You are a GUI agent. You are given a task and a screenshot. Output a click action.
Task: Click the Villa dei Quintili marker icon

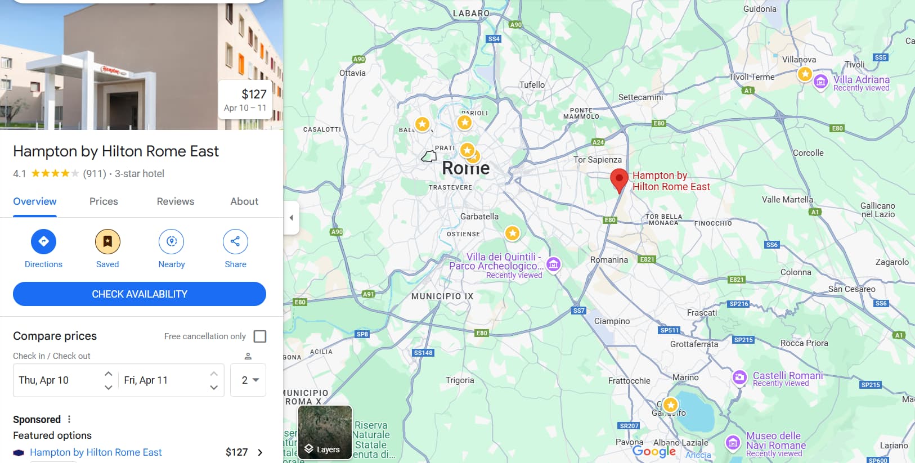pyautogui.click(x=553, y=264)
